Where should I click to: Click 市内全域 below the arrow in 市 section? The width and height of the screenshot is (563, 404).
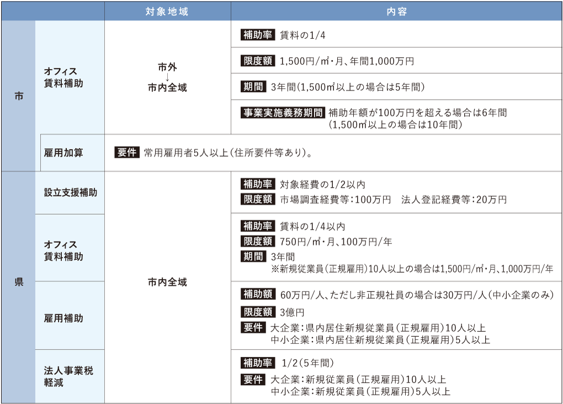point(167,87)
